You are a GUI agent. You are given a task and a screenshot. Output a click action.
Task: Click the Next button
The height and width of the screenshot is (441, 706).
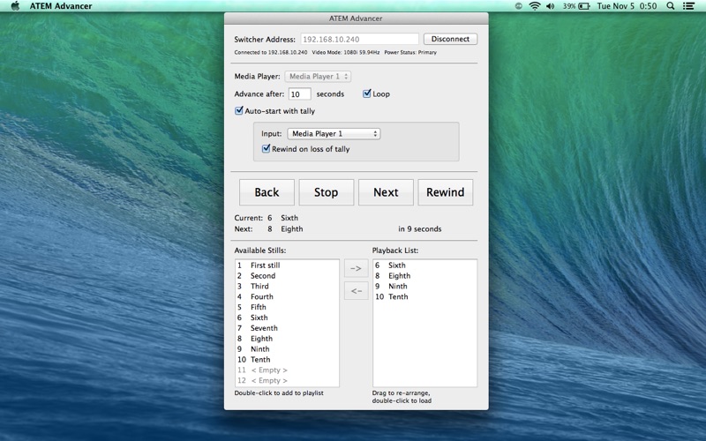pos(386,192)
